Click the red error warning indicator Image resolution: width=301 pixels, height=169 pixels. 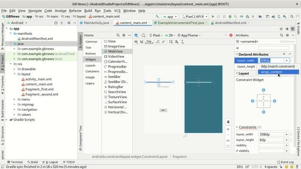[x=231, y=35]
